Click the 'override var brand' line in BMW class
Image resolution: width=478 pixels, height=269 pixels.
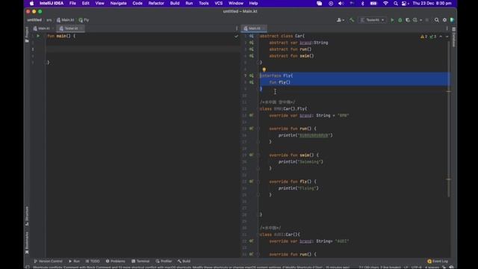(308, 116)
